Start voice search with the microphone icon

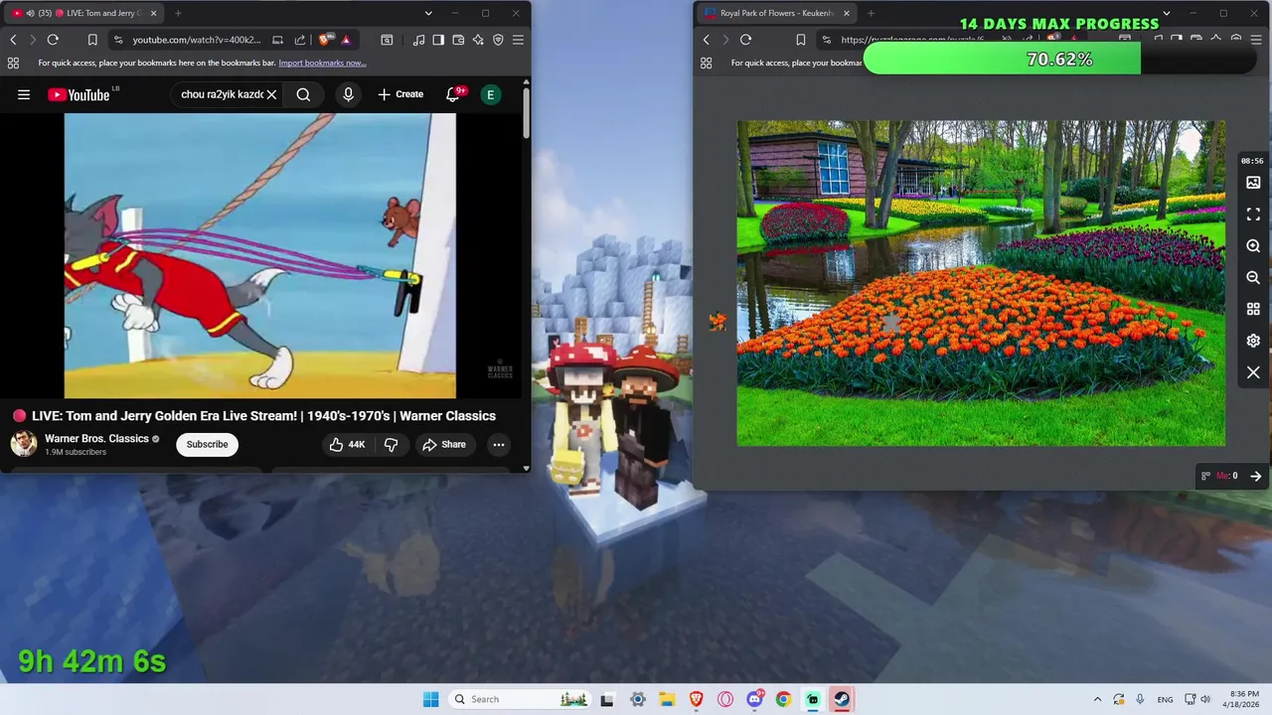click(348, 94)
